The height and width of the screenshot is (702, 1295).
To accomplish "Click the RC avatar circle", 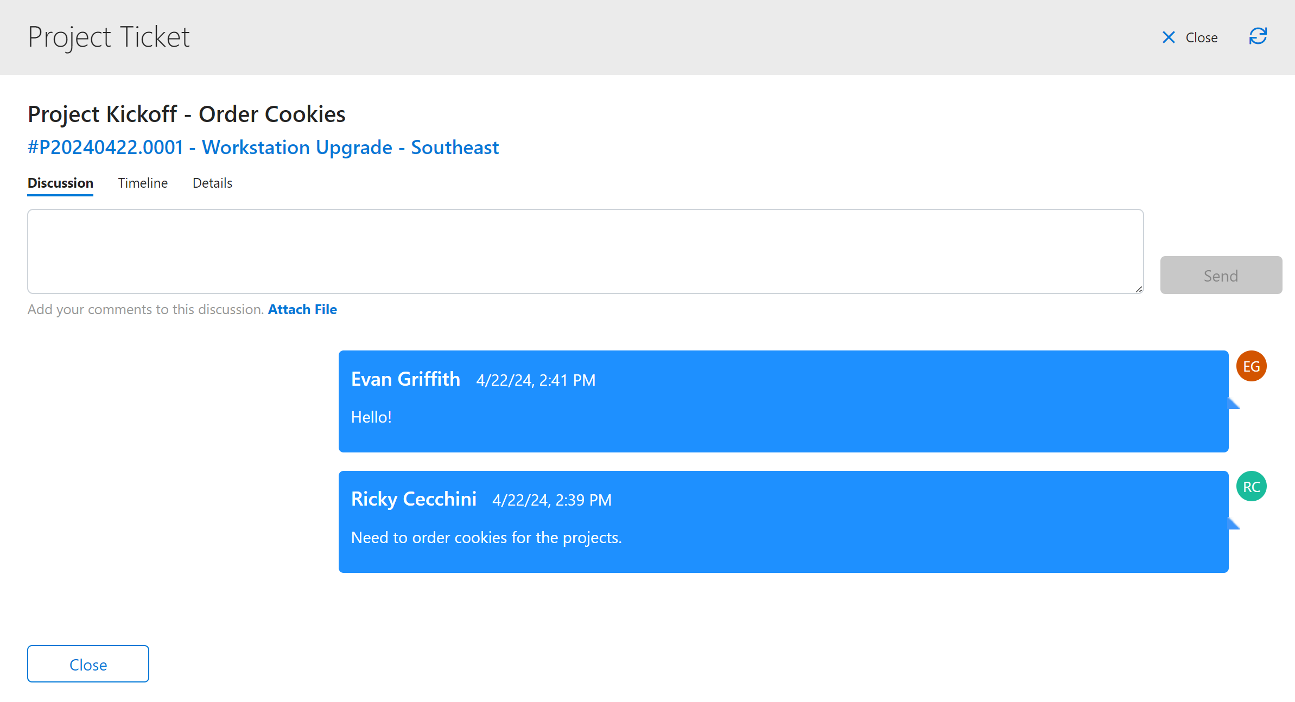I will [x=1251, y=487].
